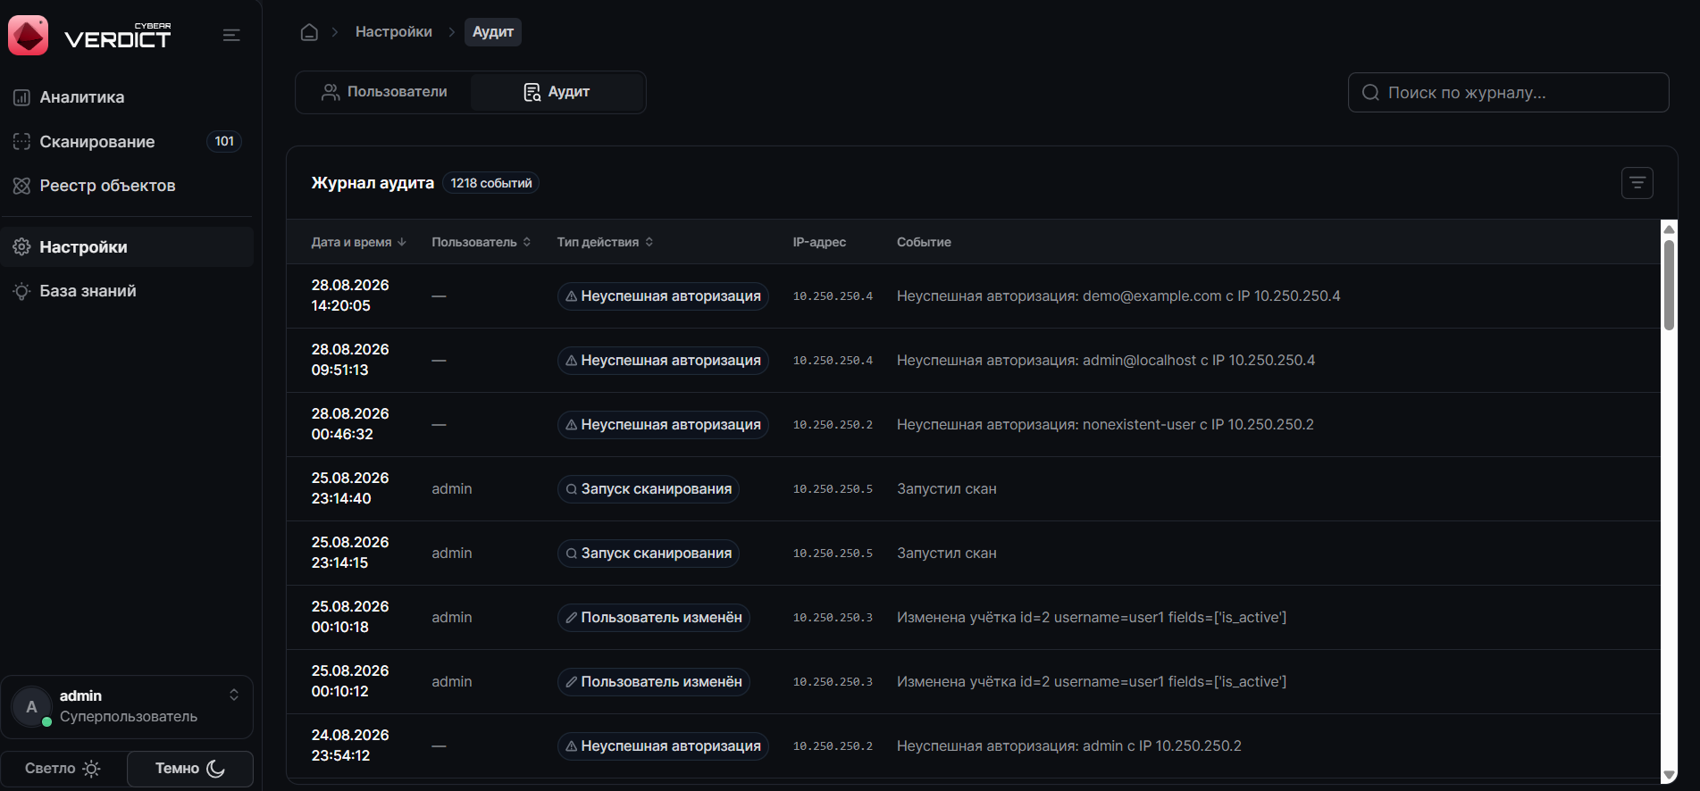The height and width of the screenshot is (791, 1700).
Task: Click the audit icon on Аудит tab
Action: pyautogui.click(x=532, y=92)
